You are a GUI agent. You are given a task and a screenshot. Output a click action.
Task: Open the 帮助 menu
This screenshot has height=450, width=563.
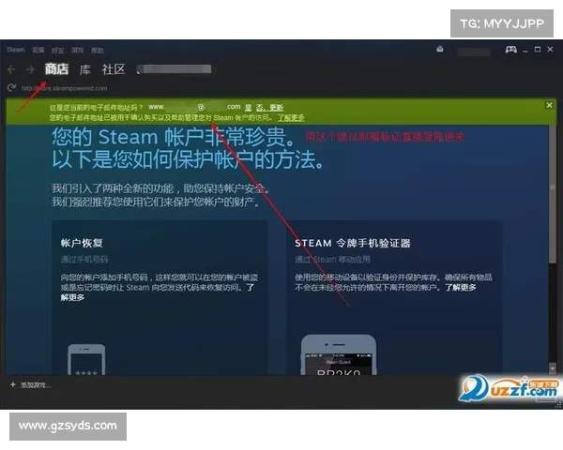(x=98, y=51)
